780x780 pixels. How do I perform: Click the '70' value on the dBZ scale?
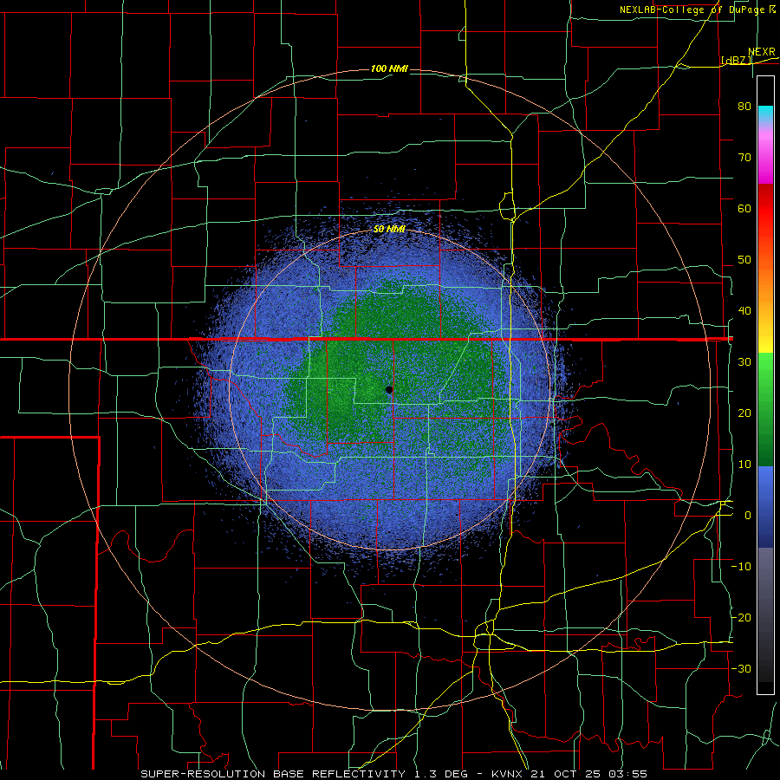click(x=744, y=157)
